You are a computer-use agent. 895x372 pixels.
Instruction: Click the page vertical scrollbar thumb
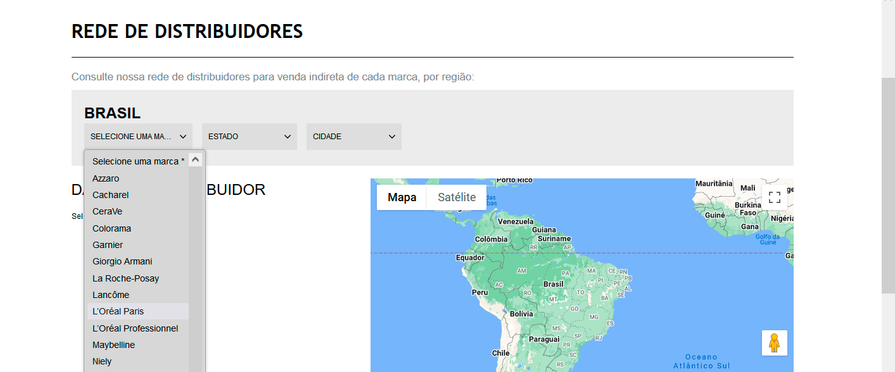pyautogui.click(x=888, y=185)
